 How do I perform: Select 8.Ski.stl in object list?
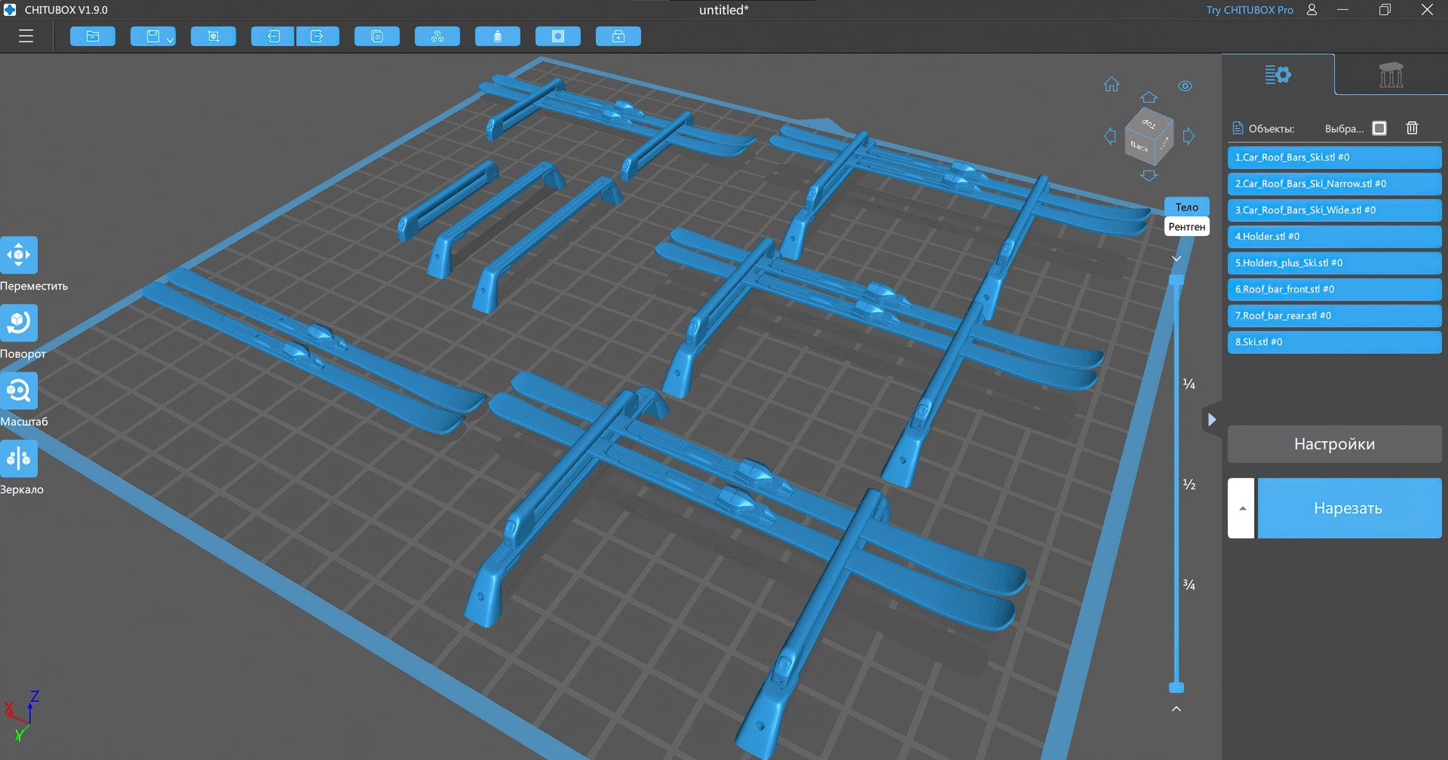1334,342
